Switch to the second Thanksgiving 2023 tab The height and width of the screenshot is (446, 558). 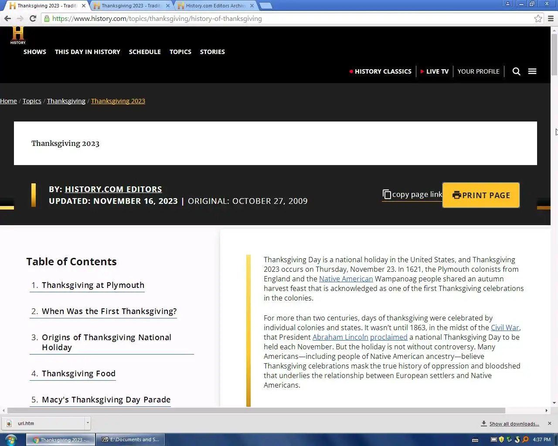click(x=131, y=6)
